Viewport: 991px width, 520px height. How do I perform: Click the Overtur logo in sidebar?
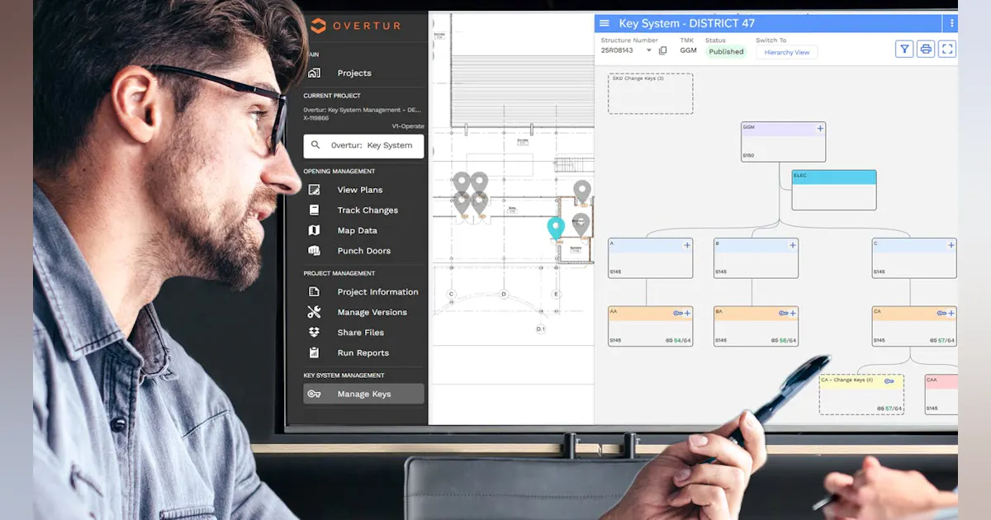(x=356, y=26)
